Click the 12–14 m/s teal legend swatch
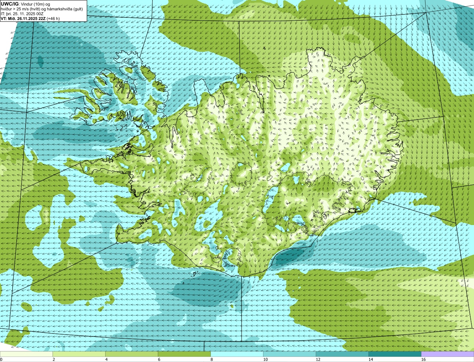Image resolution: width=474 pixels, height=362 pixels. click(342, 354)
